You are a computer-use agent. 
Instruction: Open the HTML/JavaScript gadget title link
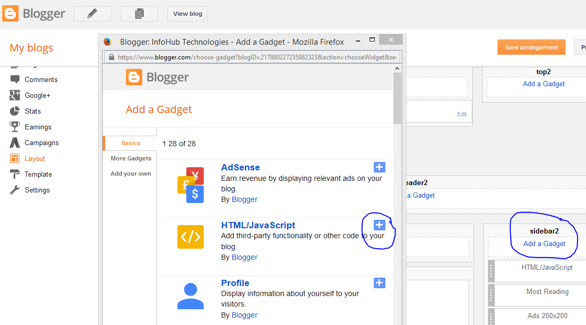pyautogui.click(x=258, y=226)
